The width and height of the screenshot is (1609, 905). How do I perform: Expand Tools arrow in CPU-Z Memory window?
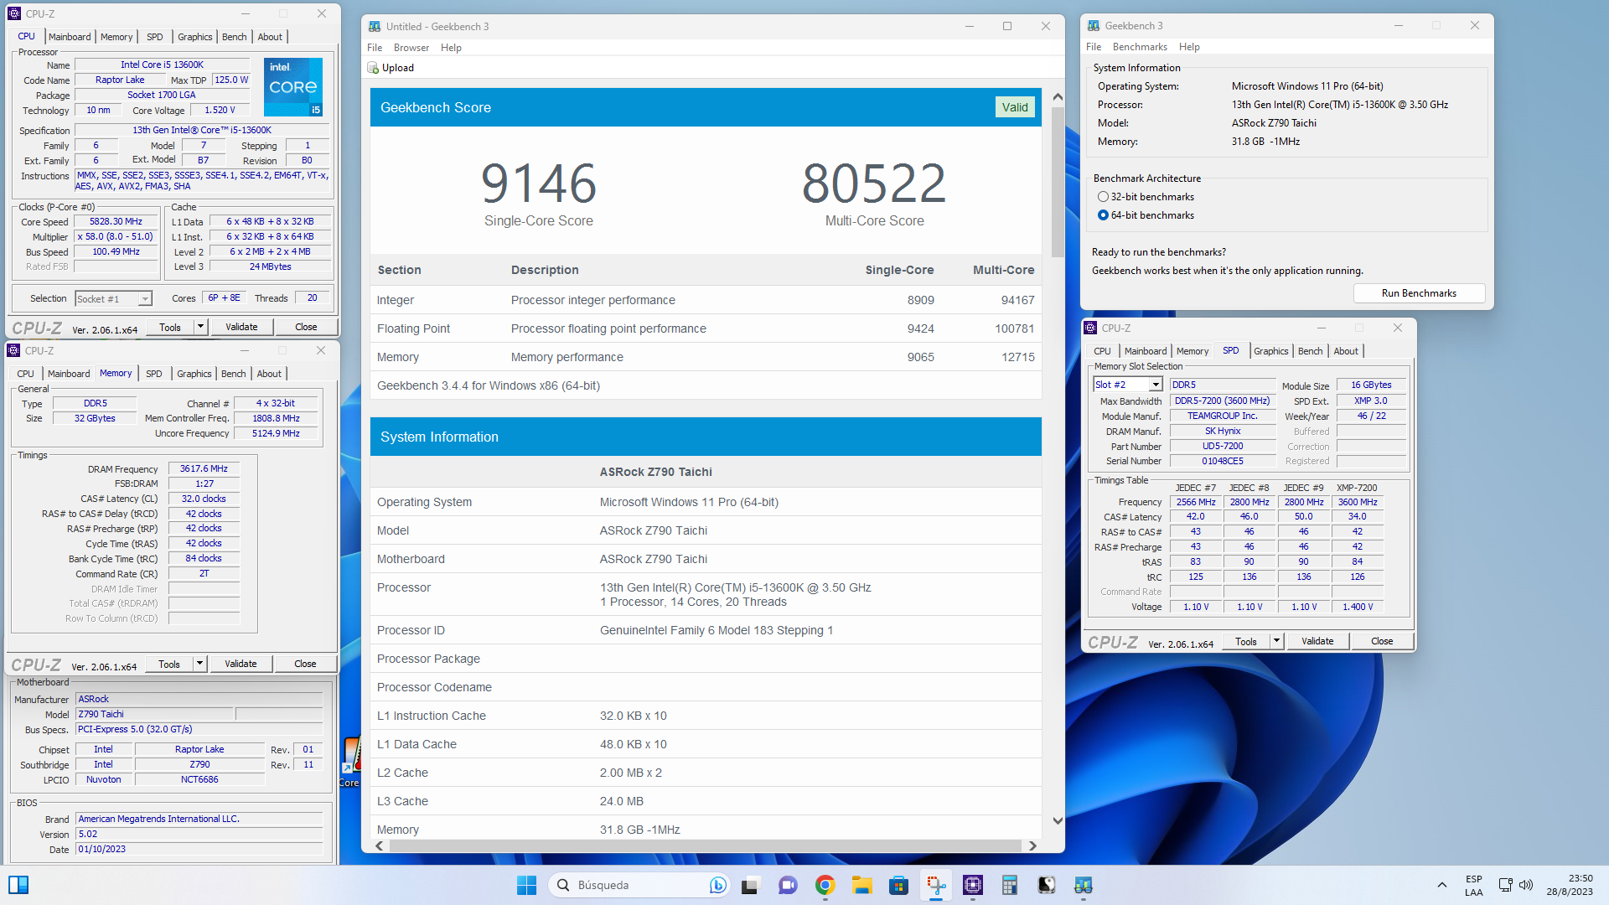[199, 664]
